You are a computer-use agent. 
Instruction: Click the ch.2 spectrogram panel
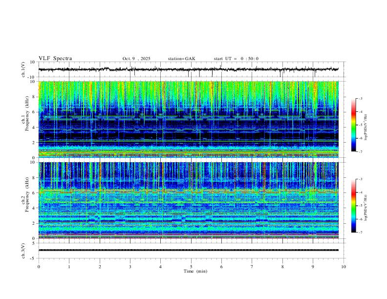tap(189, 200)
